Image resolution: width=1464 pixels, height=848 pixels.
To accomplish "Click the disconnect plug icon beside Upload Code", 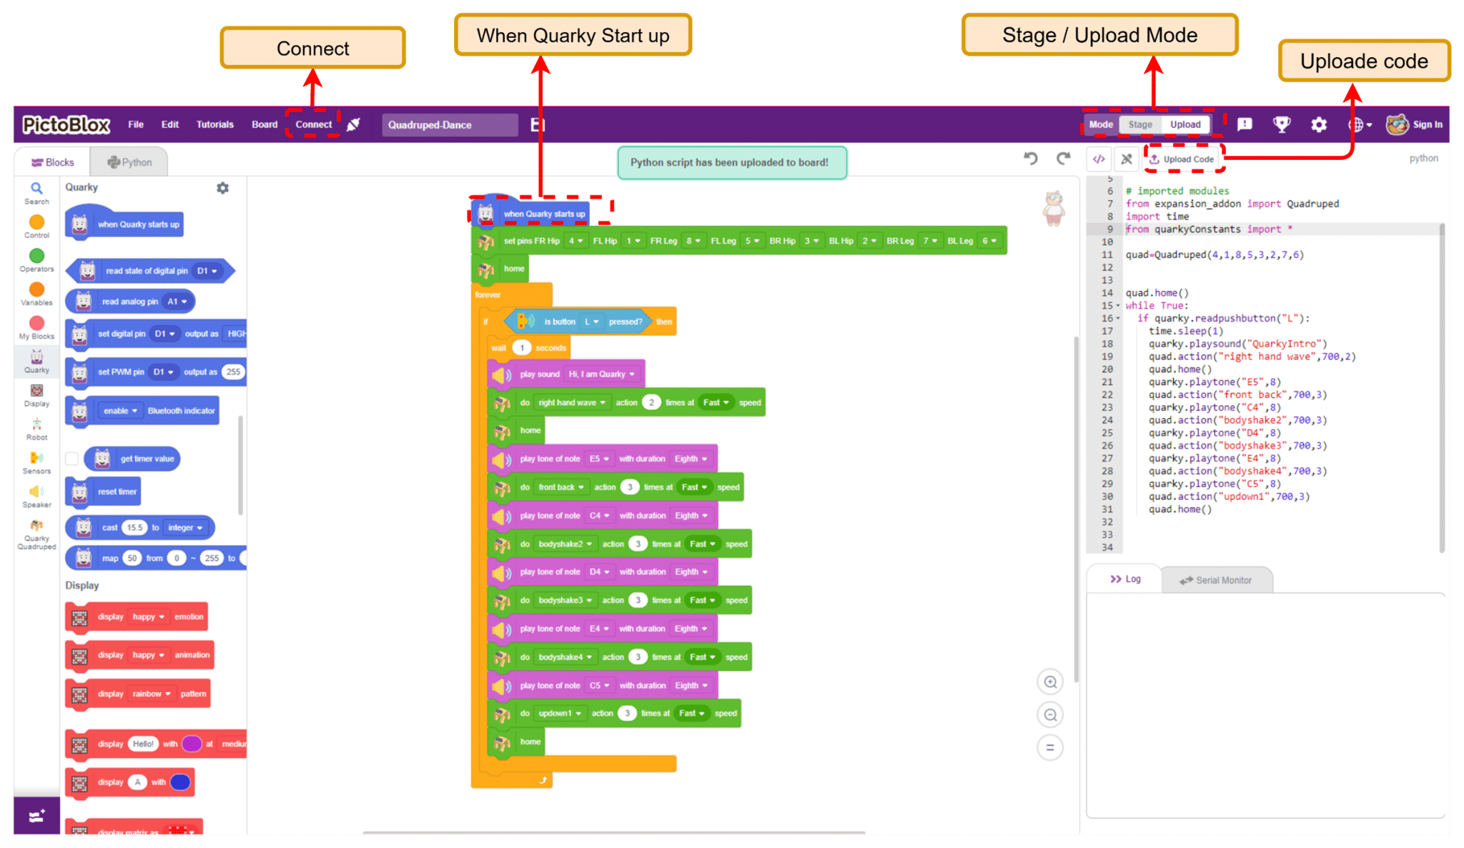I will tap(1127, 159).
